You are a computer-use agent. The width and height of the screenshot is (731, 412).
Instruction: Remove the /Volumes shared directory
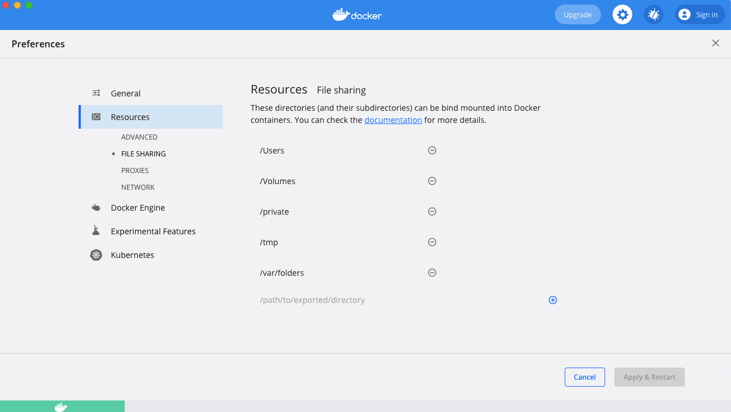(432, 181)
